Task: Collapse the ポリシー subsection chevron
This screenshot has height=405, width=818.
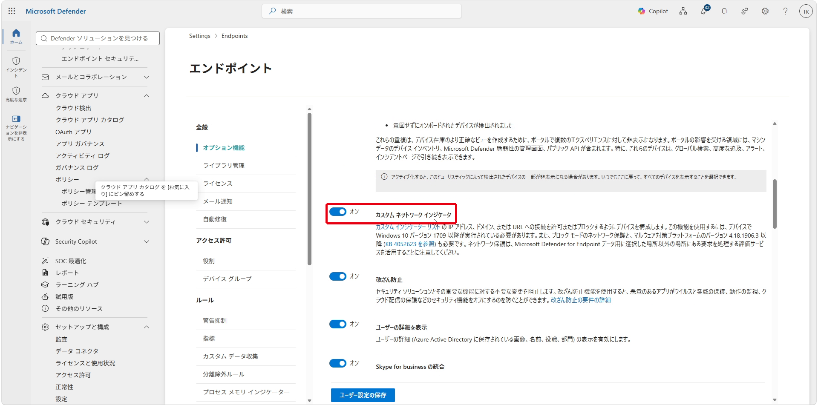Action: pyautogui.click(x=147, y=179)
